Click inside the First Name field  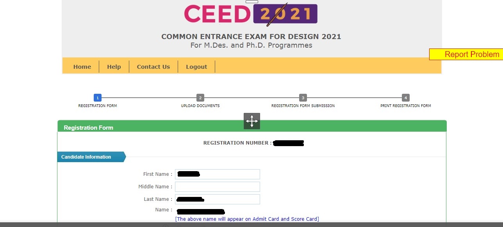[x=217, y=174]
